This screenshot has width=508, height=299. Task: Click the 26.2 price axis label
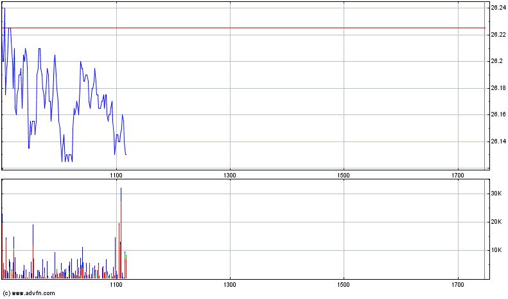click(496, 61)
